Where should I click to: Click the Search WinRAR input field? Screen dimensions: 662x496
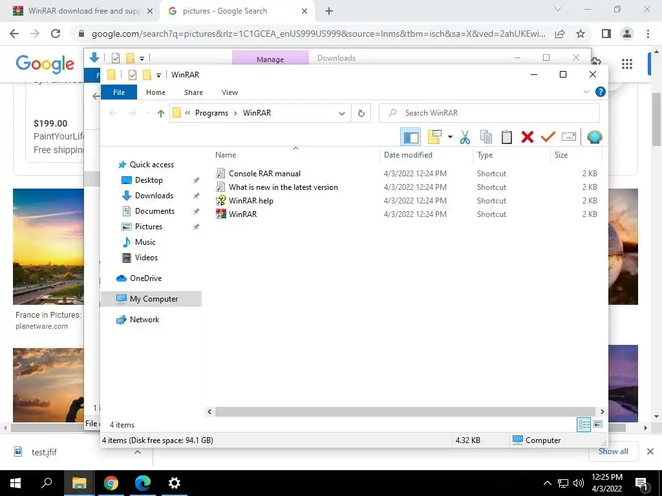489,113
